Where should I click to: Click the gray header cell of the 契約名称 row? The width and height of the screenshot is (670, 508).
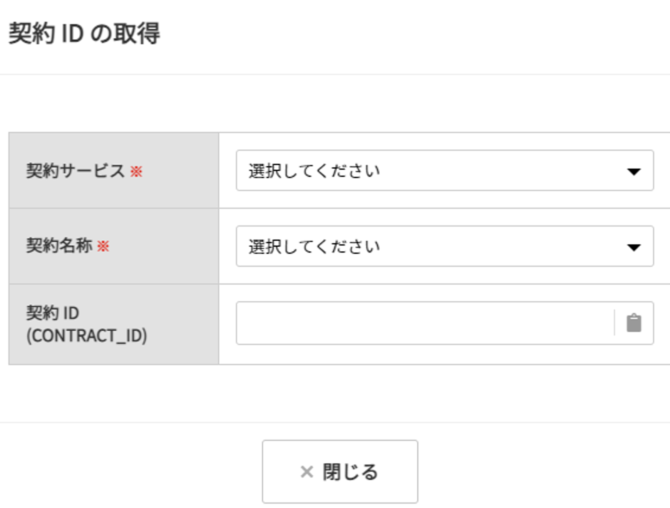coord(114,246)
